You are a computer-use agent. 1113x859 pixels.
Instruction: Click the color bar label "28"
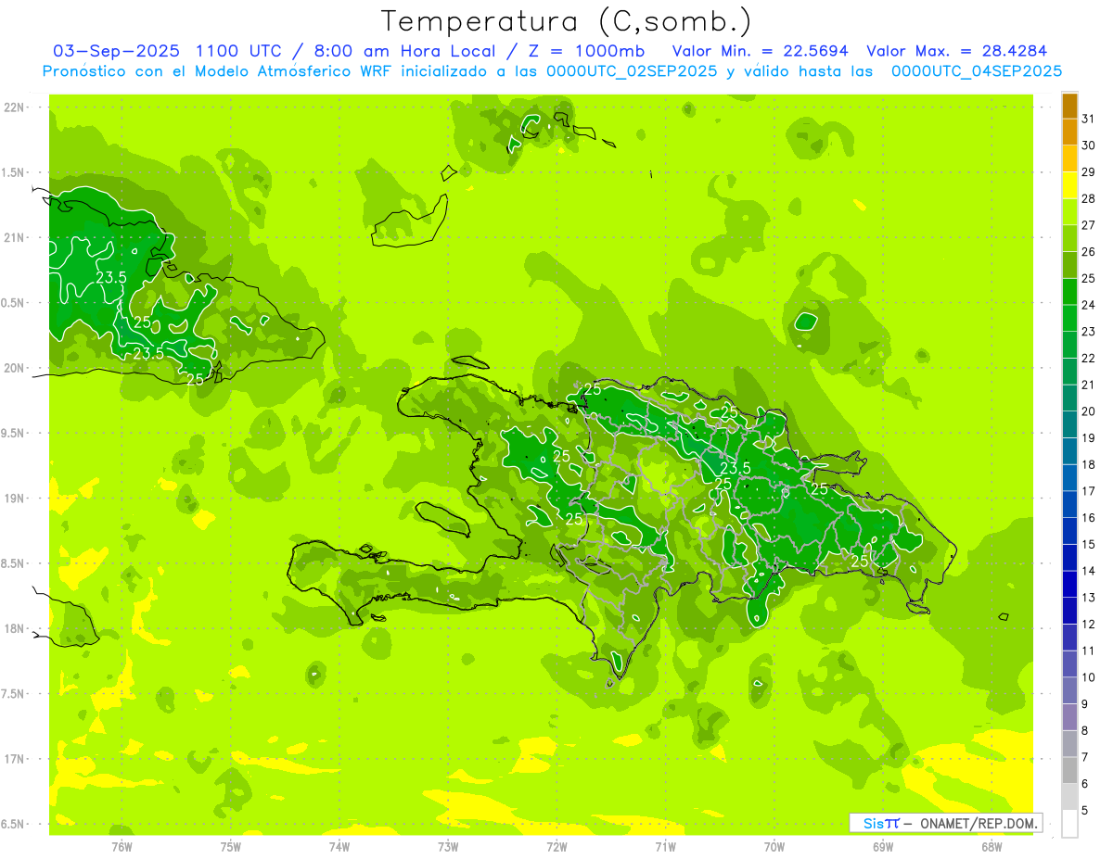click(1089, 198)
